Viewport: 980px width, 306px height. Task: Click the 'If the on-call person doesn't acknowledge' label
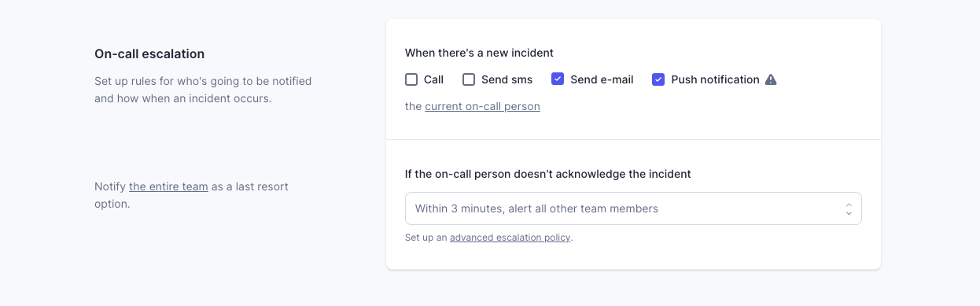548,174
